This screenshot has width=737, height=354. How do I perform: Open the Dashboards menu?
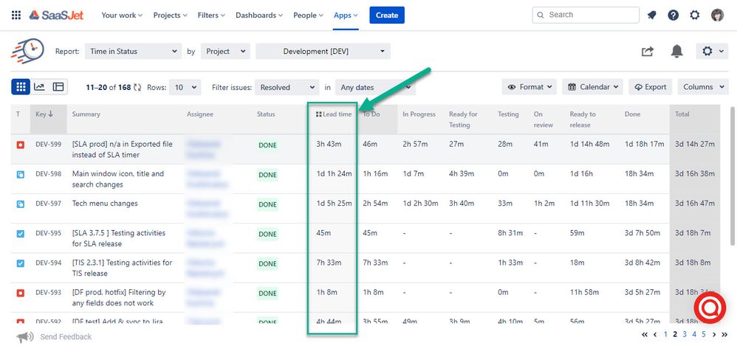[259, 15]
